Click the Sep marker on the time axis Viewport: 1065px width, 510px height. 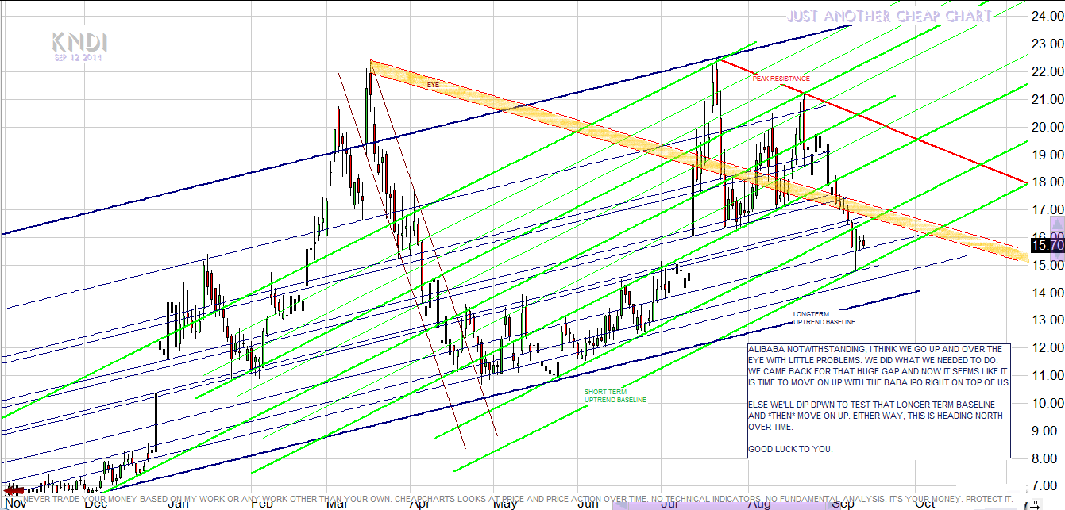(x=843, y=503)
